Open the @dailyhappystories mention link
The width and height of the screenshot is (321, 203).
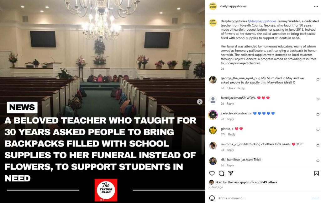click(x=262, y=21)
